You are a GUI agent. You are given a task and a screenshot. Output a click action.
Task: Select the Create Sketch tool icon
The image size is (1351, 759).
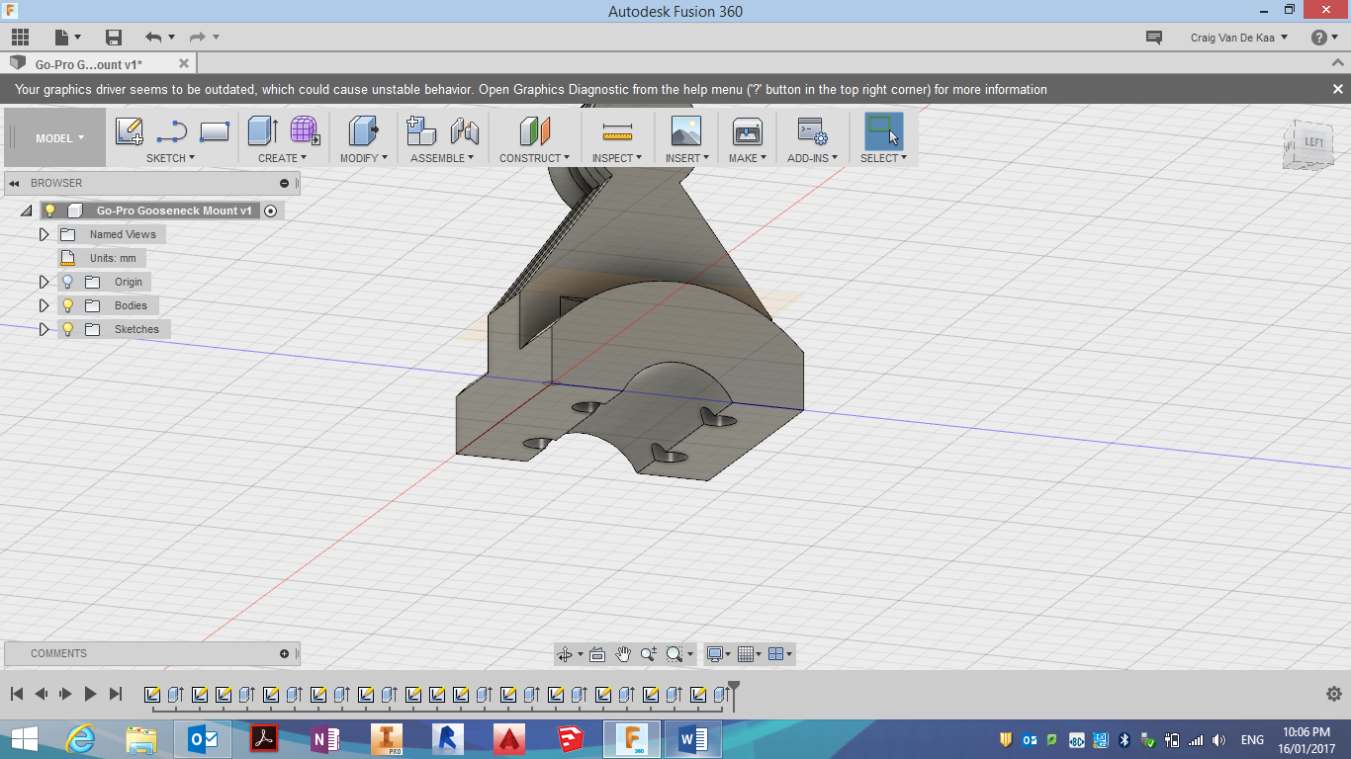129,130
